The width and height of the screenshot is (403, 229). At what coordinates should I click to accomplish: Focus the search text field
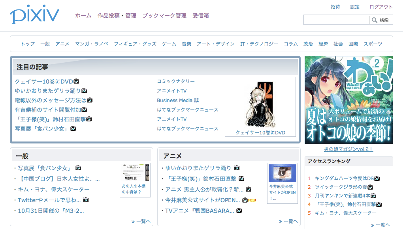click(337, 20)
